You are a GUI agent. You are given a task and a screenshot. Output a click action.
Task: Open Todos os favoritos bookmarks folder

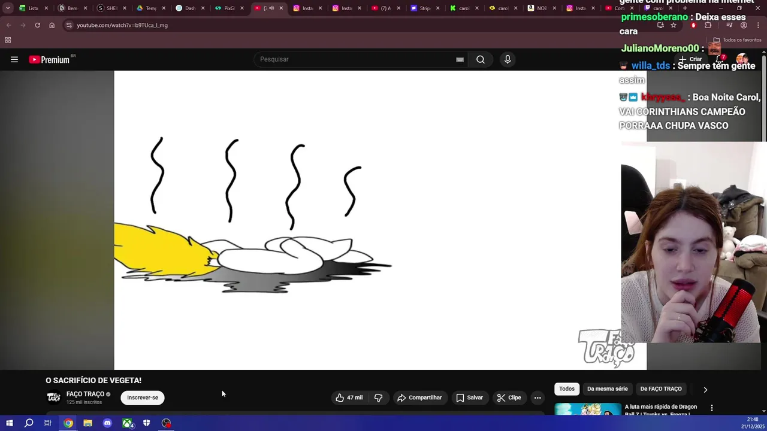pos(738,40)
